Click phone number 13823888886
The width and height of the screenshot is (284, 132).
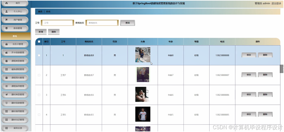click(x=222, y=95)
